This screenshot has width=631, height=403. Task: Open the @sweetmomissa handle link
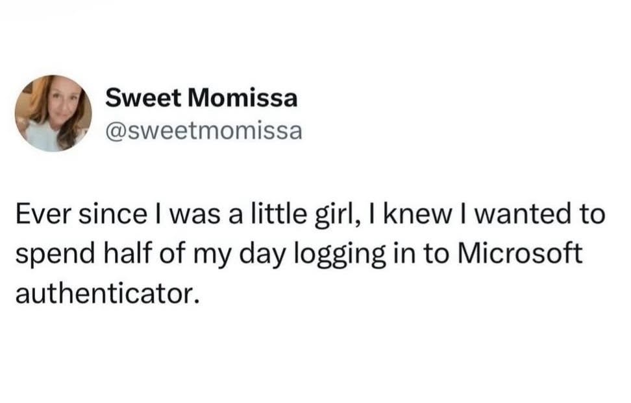click(x=203, y=131)
